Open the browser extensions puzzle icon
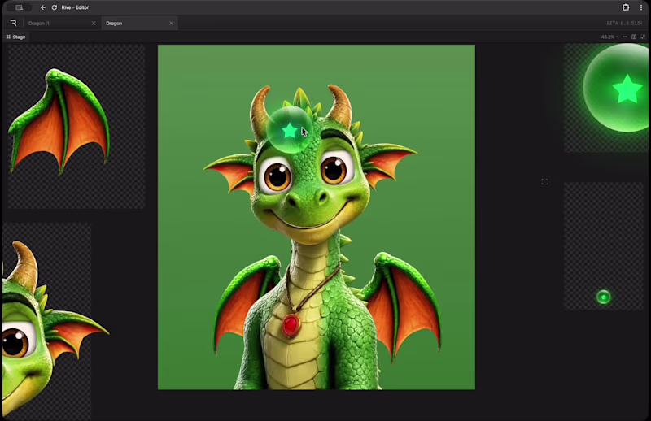This screenshot has height=421, width=651. click(626, 7)
